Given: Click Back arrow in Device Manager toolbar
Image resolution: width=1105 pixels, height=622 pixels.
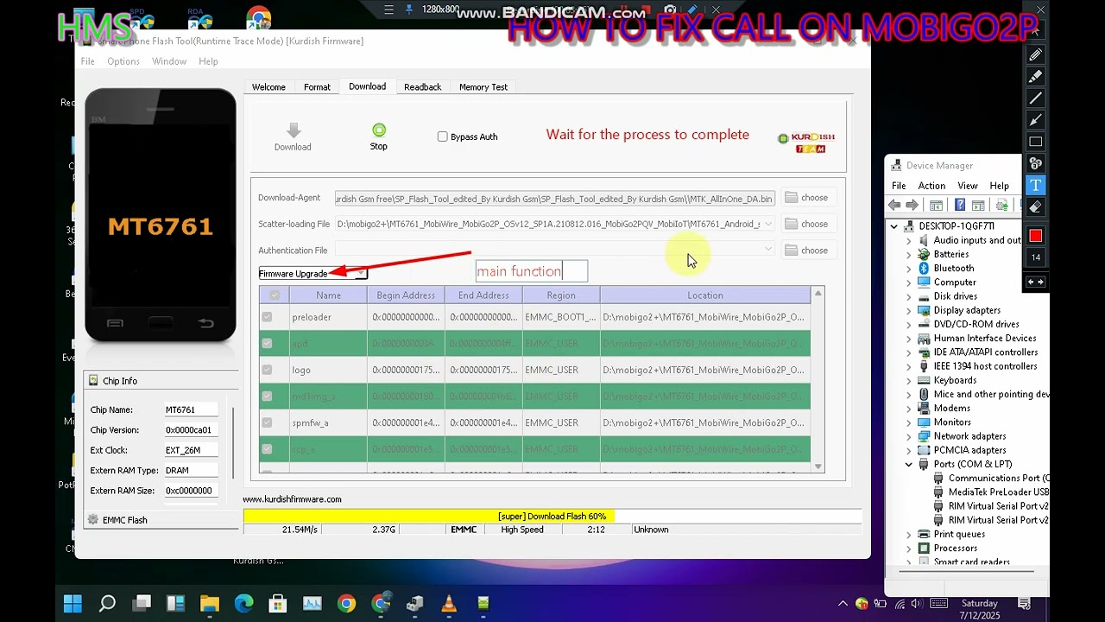Looking at the screenshot, I should (x=894, y=205).
